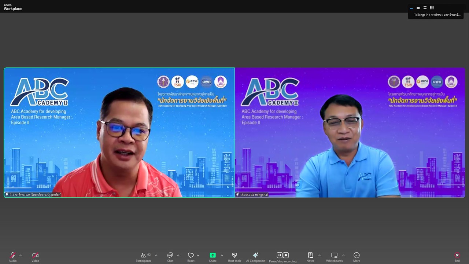The image size is (469, 264).
Task: Expand the Whiteboards options arrow
Action: [x=343, y=255]
